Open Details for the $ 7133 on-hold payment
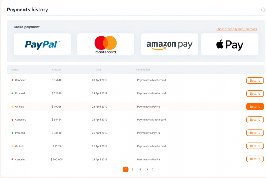266x178 pixels. click(255, 146)
